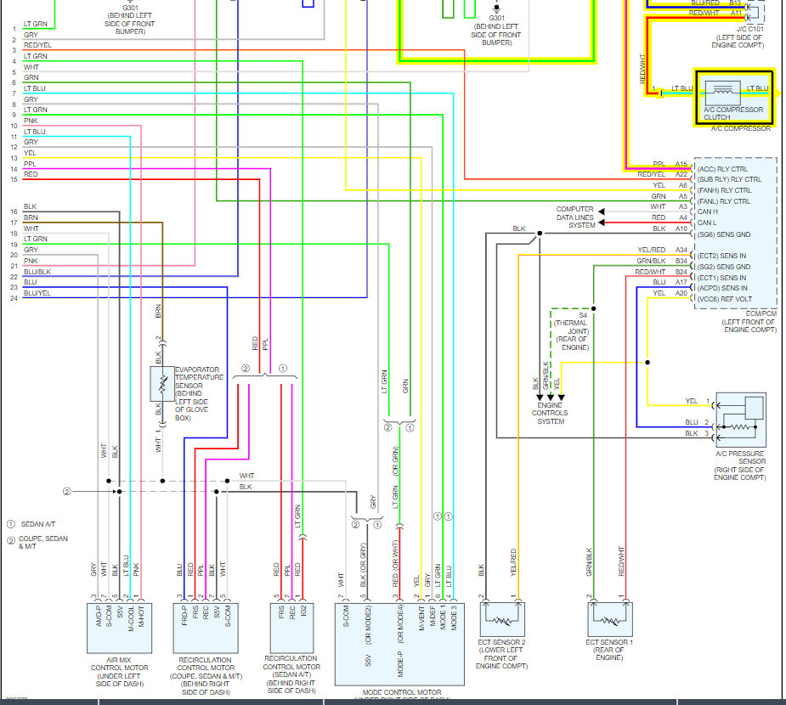Click the ECT Sensor 1 thermistor symbol
Viewport: 786px width, 705px height.
coord(610,619)
